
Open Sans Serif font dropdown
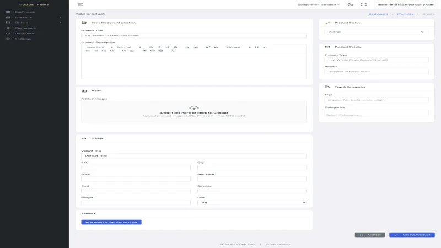click(x=99, y=47)
